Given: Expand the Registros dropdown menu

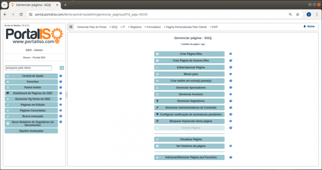Looking at the screenshot, I should point(135,27).
